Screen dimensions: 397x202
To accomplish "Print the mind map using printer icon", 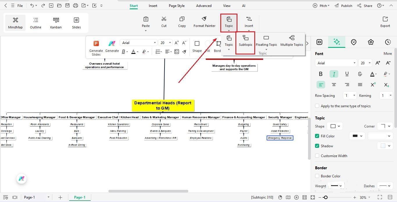I will 76,6.
